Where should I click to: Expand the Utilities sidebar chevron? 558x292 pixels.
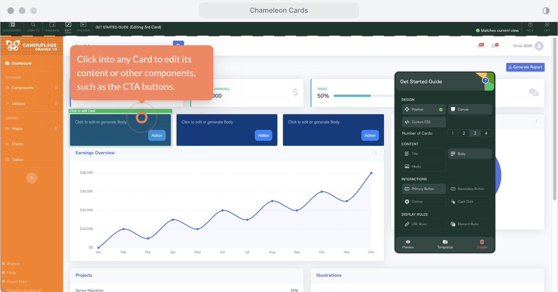(x=56, y=104)
